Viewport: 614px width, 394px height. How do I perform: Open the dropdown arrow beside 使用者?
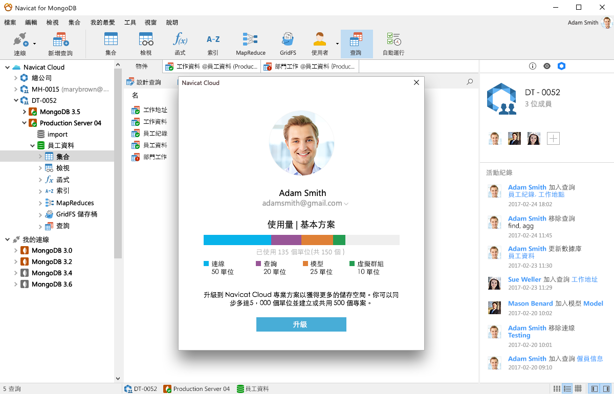pyautogui.click(x=337, y=43)
